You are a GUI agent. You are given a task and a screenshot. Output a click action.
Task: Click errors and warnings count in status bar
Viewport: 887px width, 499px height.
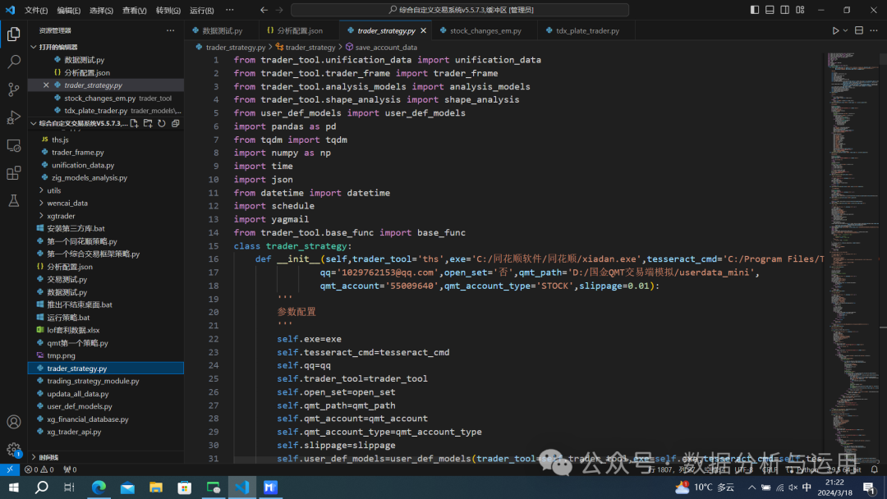(x=39, y=469)
